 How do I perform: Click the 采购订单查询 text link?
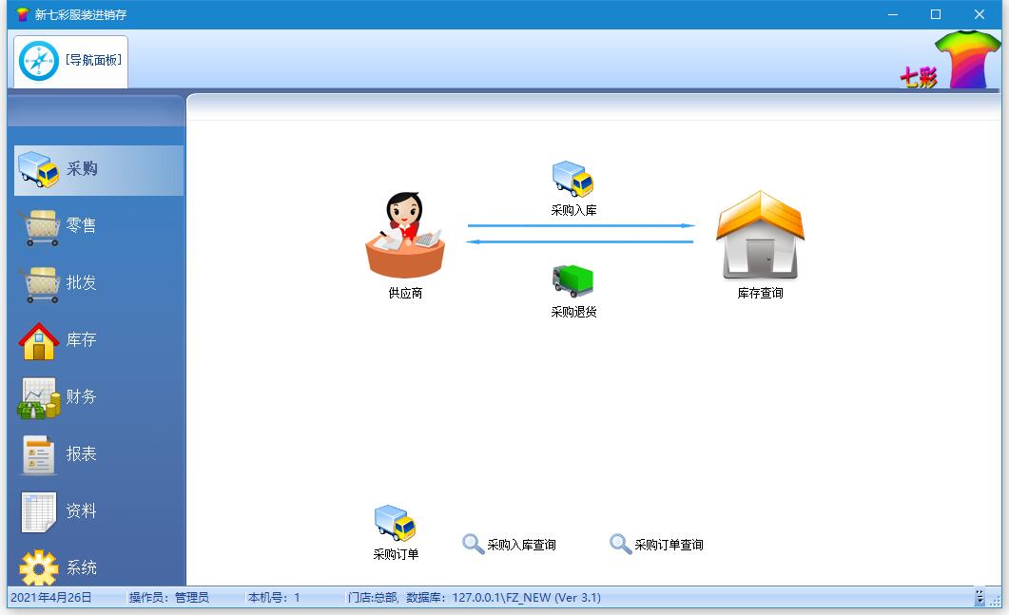click(x=669, y=545)
